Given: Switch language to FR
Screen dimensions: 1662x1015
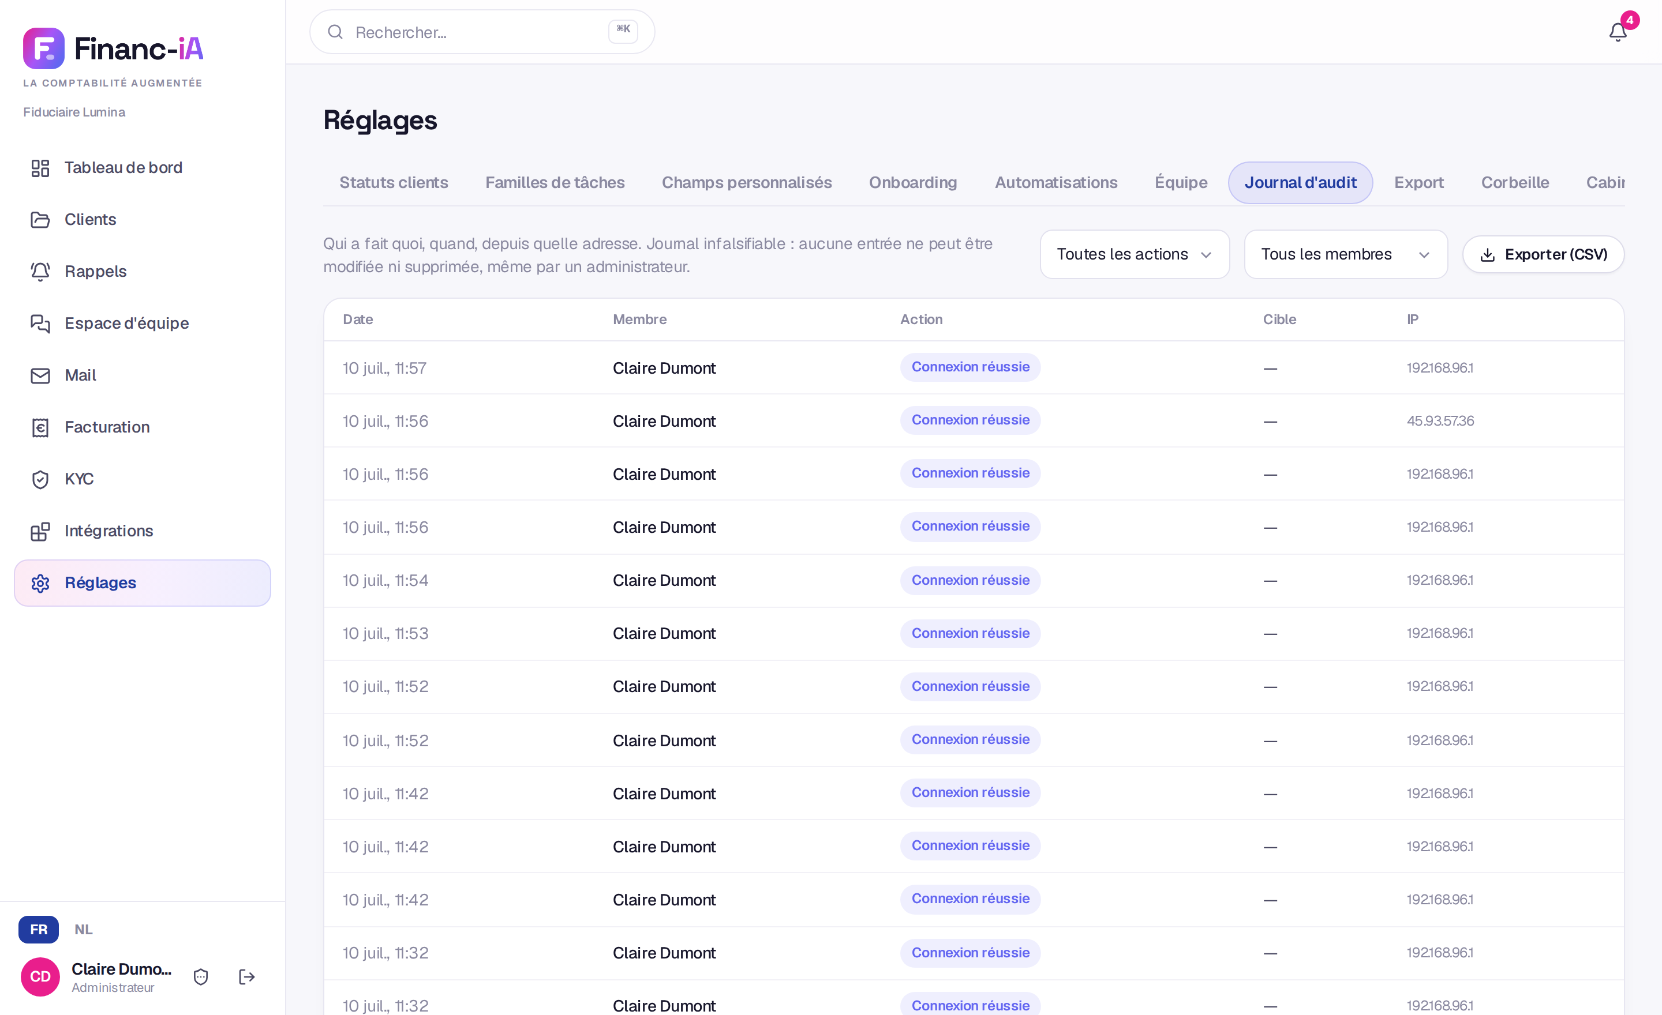Looking at the screenshot, I should (x=39, y=930).
